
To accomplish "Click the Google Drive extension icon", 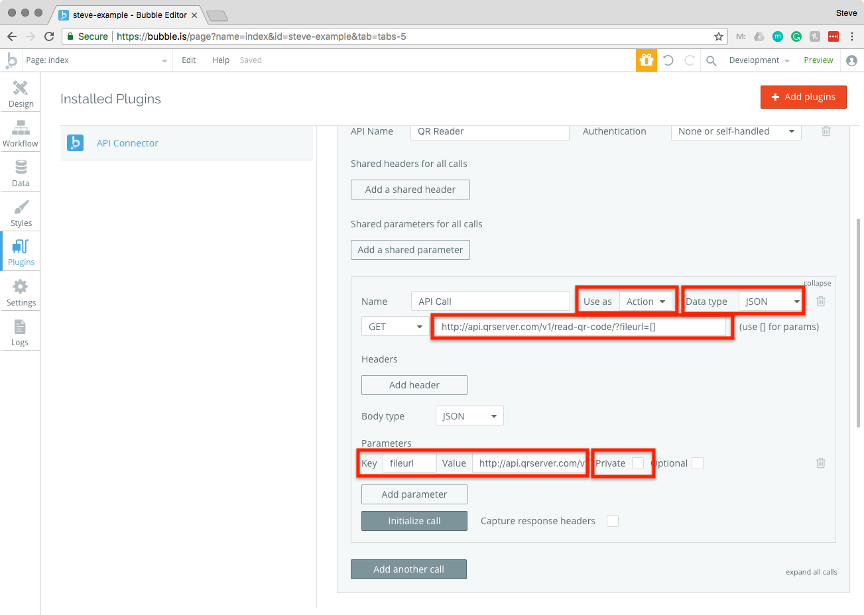I will click(759, 36).
